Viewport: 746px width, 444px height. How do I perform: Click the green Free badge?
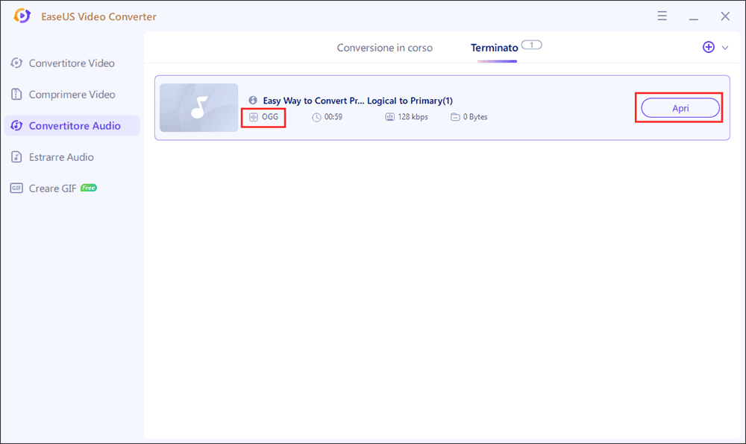(89, 188)
